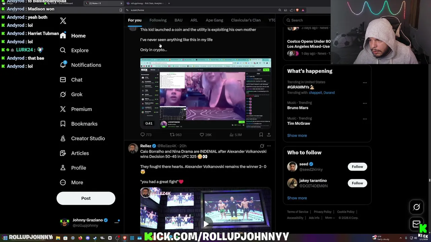Open OBS Studio from the taskbar
Screen dimensions: 431x242
point(117,238)
